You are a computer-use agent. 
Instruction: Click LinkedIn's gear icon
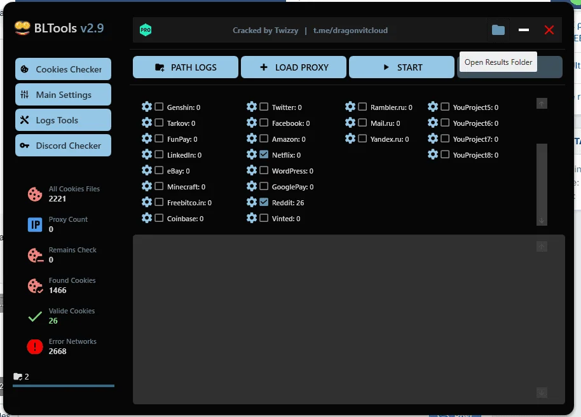tap(147, 154)
